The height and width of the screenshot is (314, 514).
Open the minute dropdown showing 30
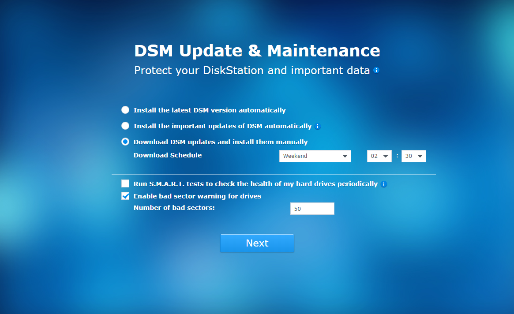(x=414, y=156)
